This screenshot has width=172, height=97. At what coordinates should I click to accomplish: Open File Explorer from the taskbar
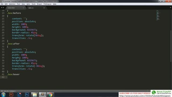pyautogui.click(x=35, y=95)
